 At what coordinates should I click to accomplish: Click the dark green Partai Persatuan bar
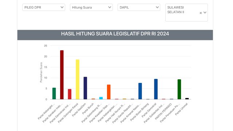pyautogui.click(x=179, y=89)
